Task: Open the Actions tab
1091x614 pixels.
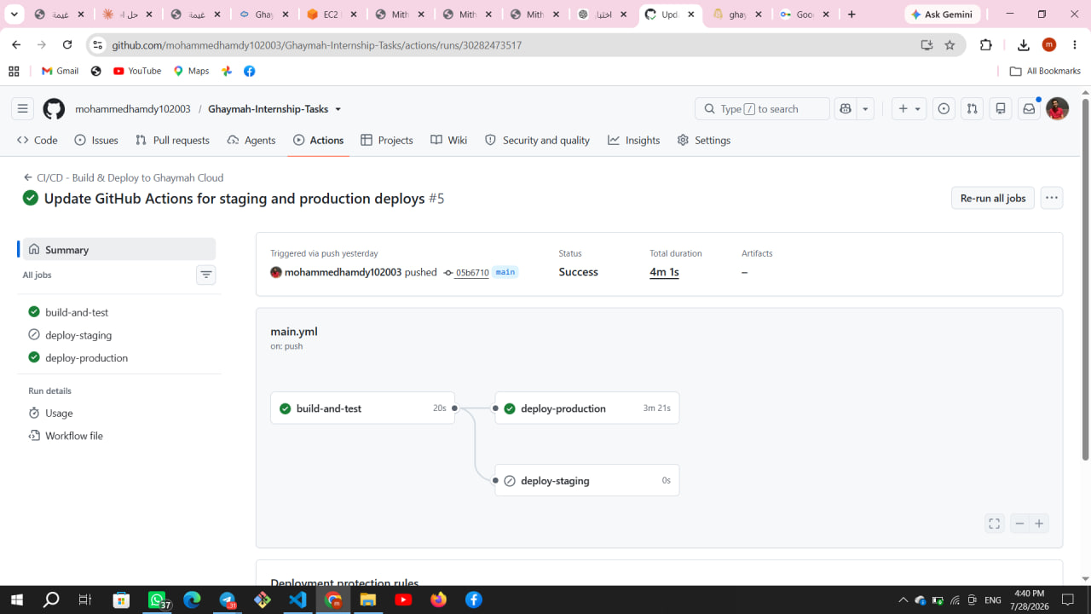Action: [x=318, y=140]
